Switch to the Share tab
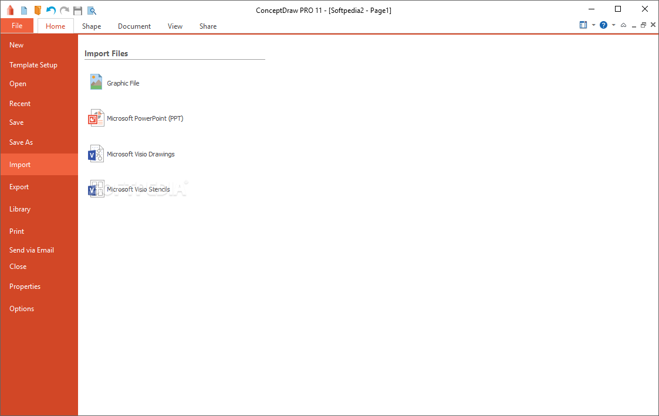The width and height of the screenshot is (659, 416). coord(208,26)
